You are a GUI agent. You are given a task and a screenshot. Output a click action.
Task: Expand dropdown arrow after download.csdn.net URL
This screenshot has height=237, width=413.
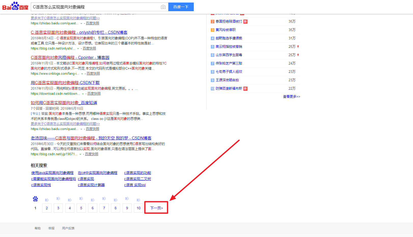click(83, 94)
